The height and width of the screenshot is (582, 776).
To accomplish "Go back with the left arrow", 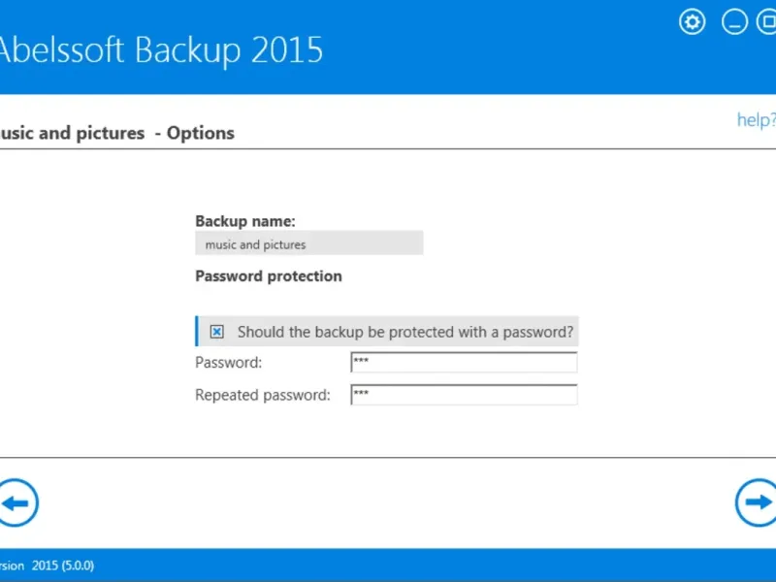I will pyautogui.click(x=17, y=502).
